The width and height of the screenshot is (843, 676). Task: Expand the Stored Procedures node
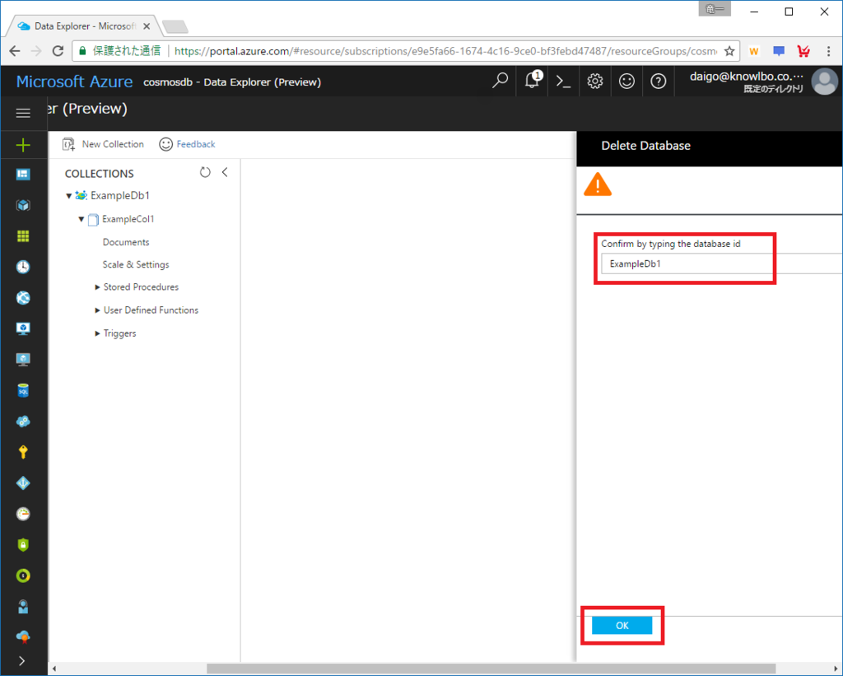[97, 287]
